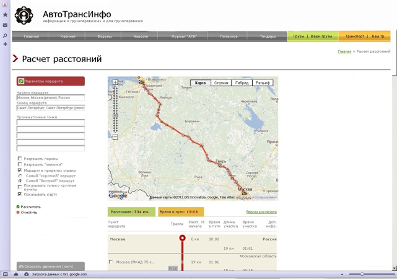Click the map zoom in plus button
This screenshot has width=397, height=279.
[x=115, y=82]
